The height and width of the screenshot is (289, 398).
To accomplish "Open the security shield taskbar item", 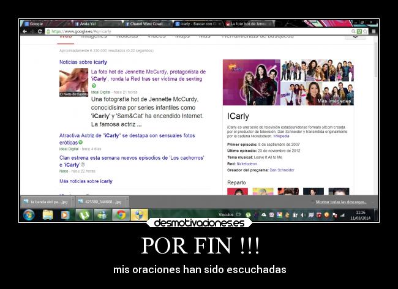I will [x=139, y=215].
